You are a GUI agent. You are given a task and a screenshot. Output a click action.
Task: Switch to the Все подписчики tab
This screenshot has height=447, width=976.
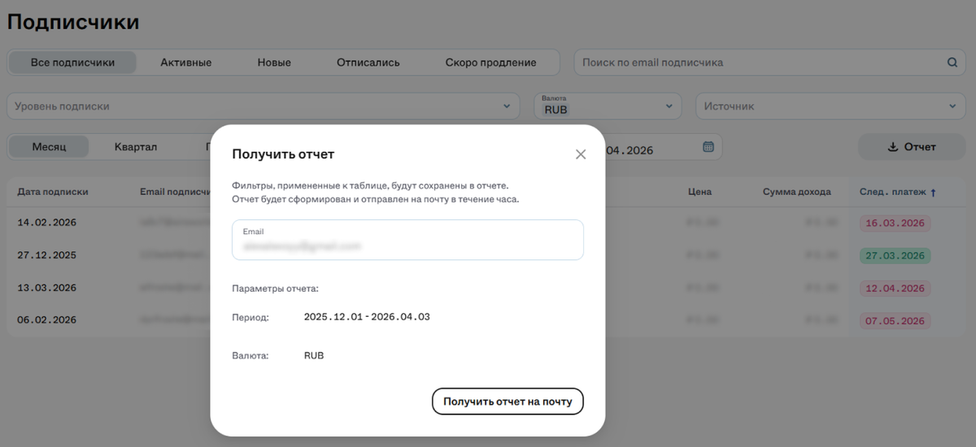(72, 63)
